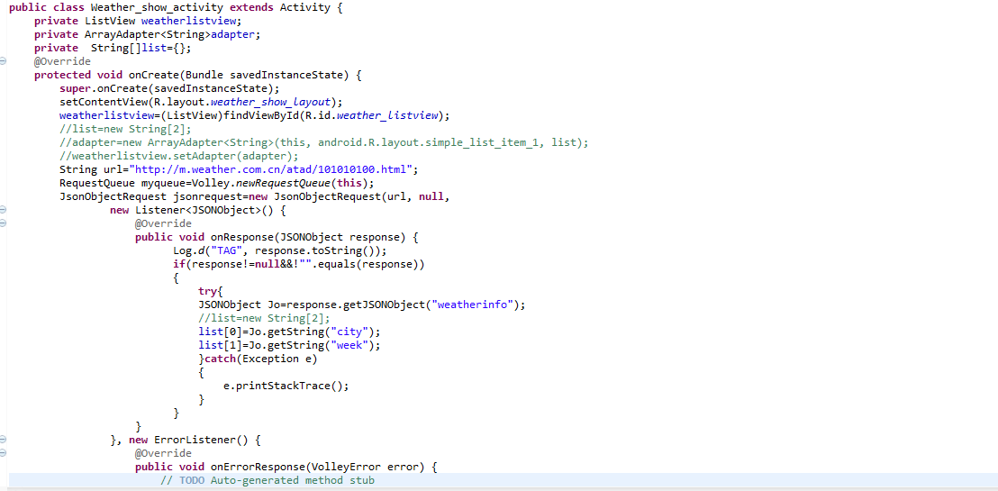Viewport: 998px width, 491px height.
Task: Click the commented weatherlistview.setAdapter(adapter) line
Action: click(179, 156)
